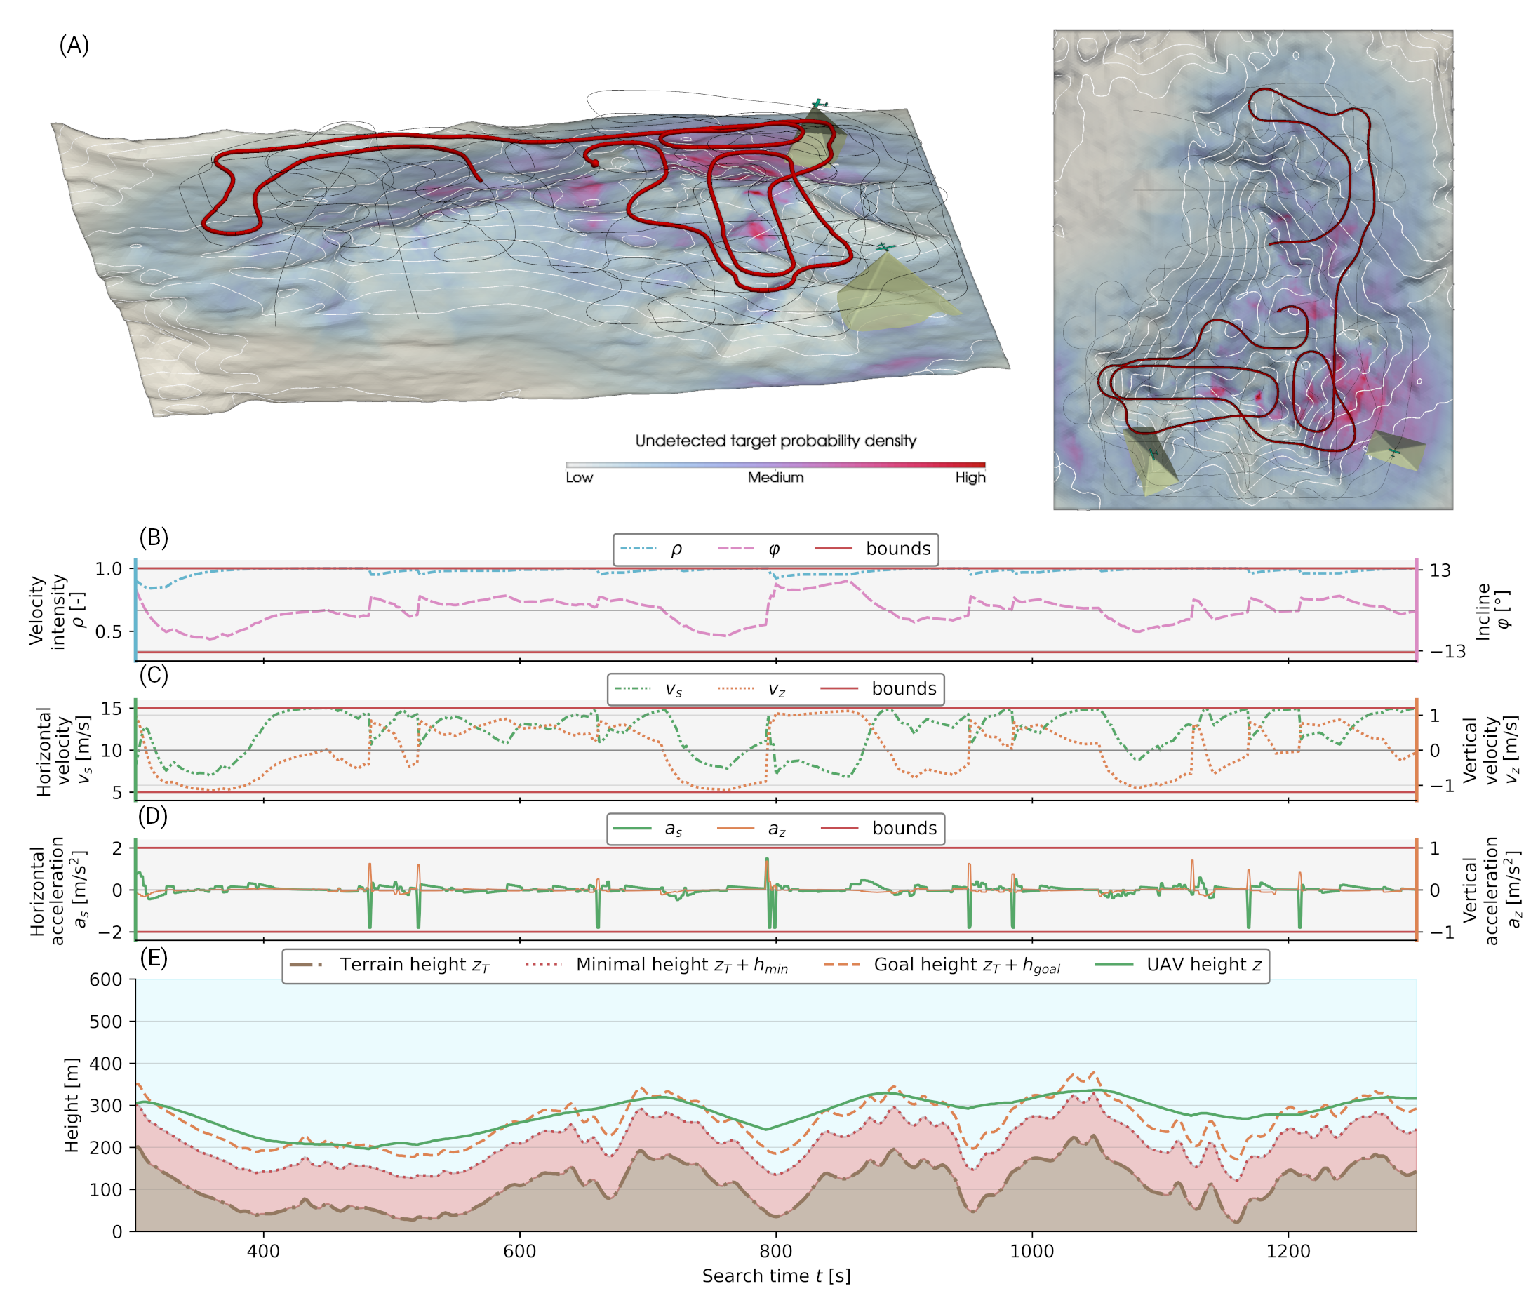
Task: Click the x-axis tick label 400
Action: point(263,1252)
